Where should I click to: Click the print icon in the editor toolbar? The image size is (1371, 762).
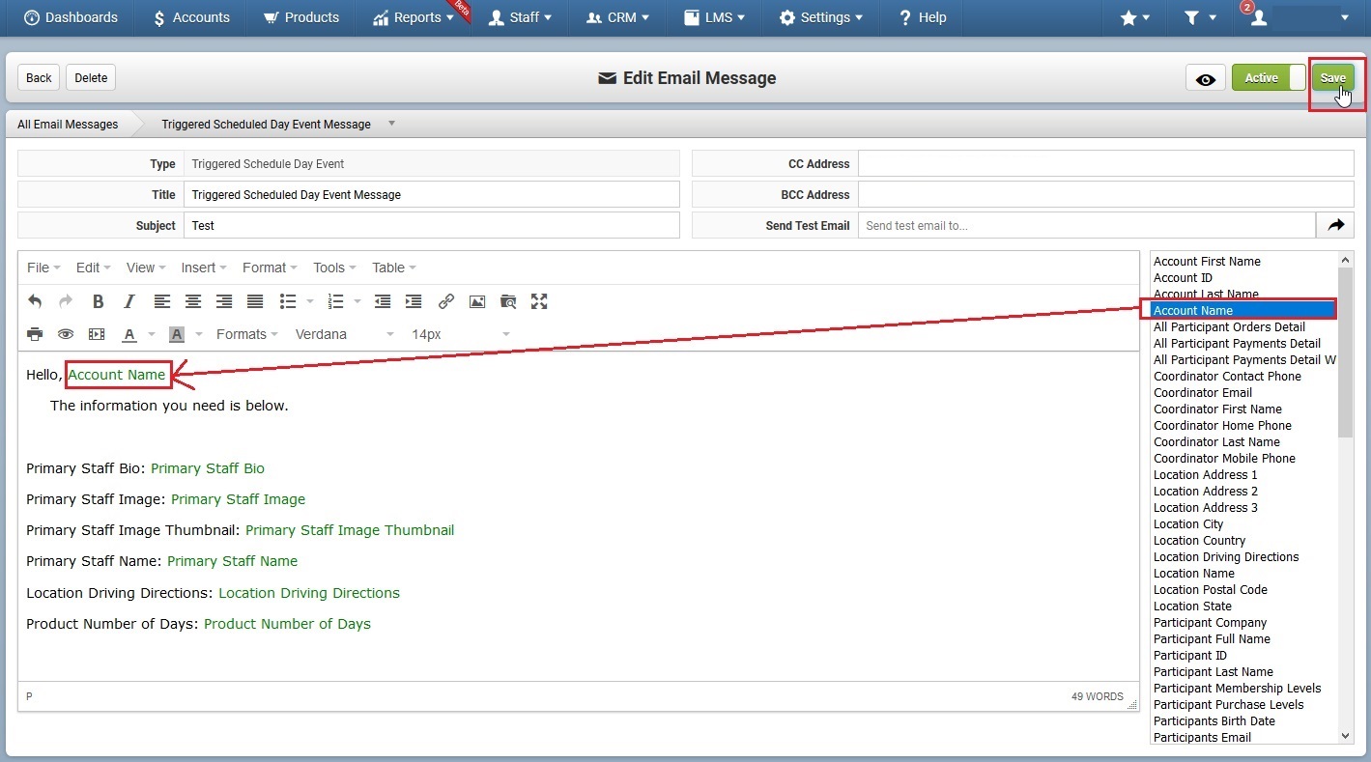pos(35,334)
